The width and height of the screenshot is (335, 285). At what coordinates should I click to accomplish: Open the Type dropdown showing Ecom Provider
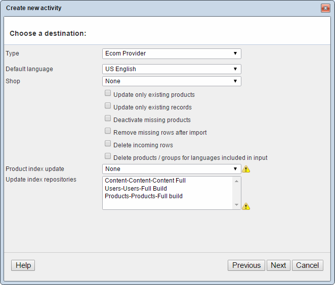[172, 53]
